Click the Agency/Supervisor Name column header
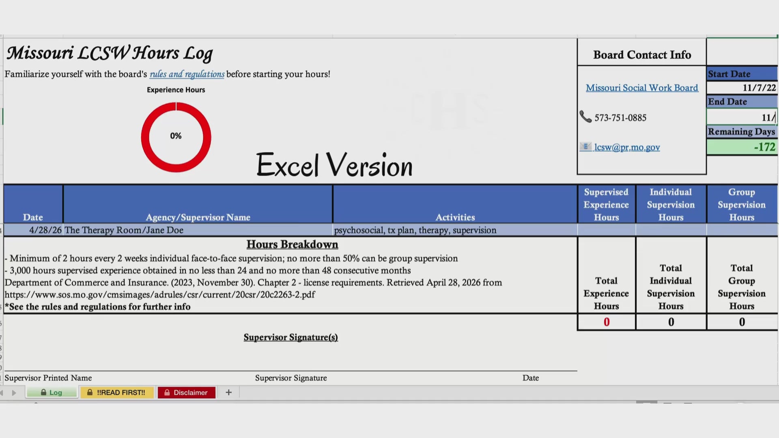 198,204
